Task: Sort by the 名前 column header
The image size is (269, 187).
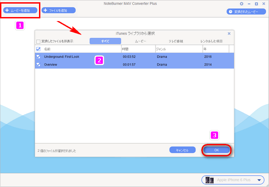Action: tap(82, 49)
